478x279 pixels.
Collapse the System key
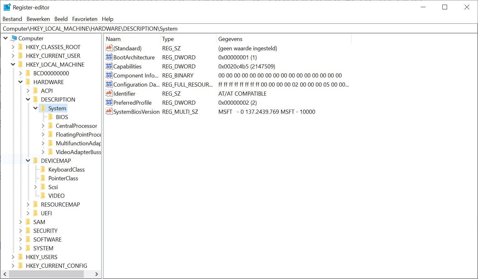pyautogui.click(x=35, y=108)
